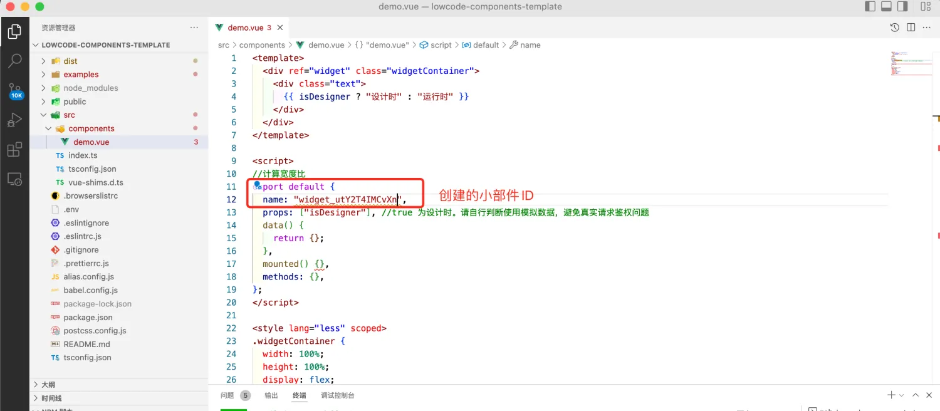Viewport: 940px width, 411px height.
Task: Toggle the bottom panel visibility in title bar
Action: (886, 7)
